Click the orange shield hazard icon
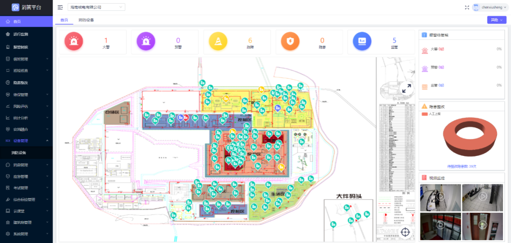Viewport: 511px width, 243px height. tap(290, 42)
